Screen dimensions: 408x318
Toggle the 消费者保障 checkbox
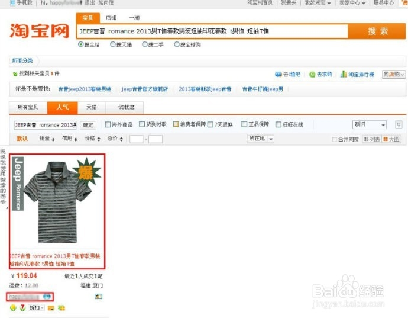(x=176, y=124)
